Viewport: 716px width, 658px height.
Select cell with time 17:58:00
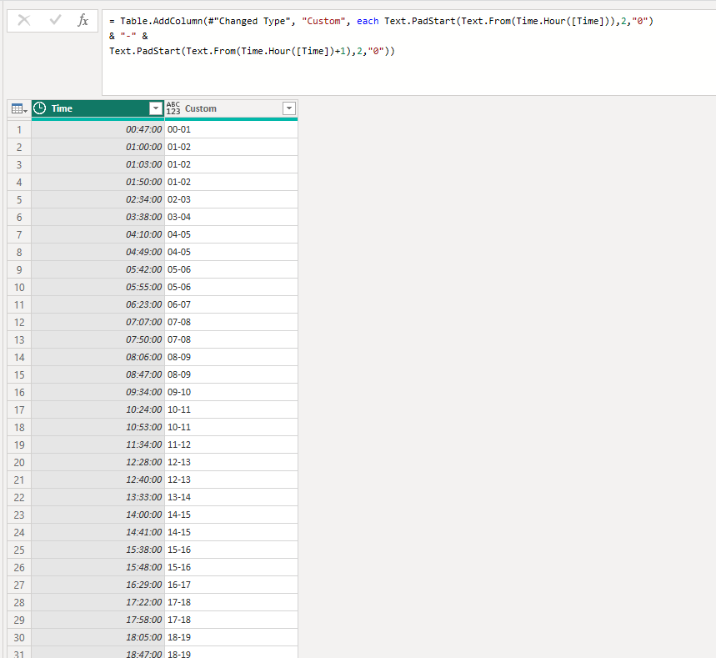tap(98, 620)
